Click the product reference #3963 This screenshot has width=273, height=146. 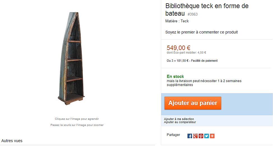[x=193, y=15]
